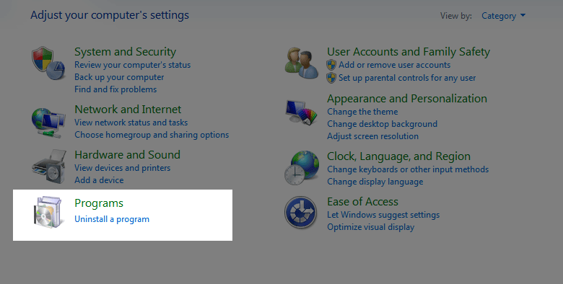
Task: Click shield icon beside Set up parental controls
Action: (331, 78)
